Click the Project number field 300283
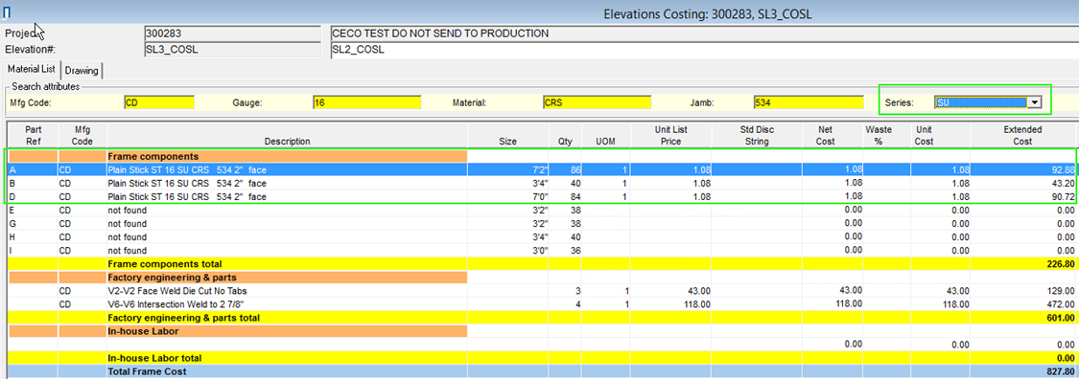The image size is (1079, 379). click(232, 33)
